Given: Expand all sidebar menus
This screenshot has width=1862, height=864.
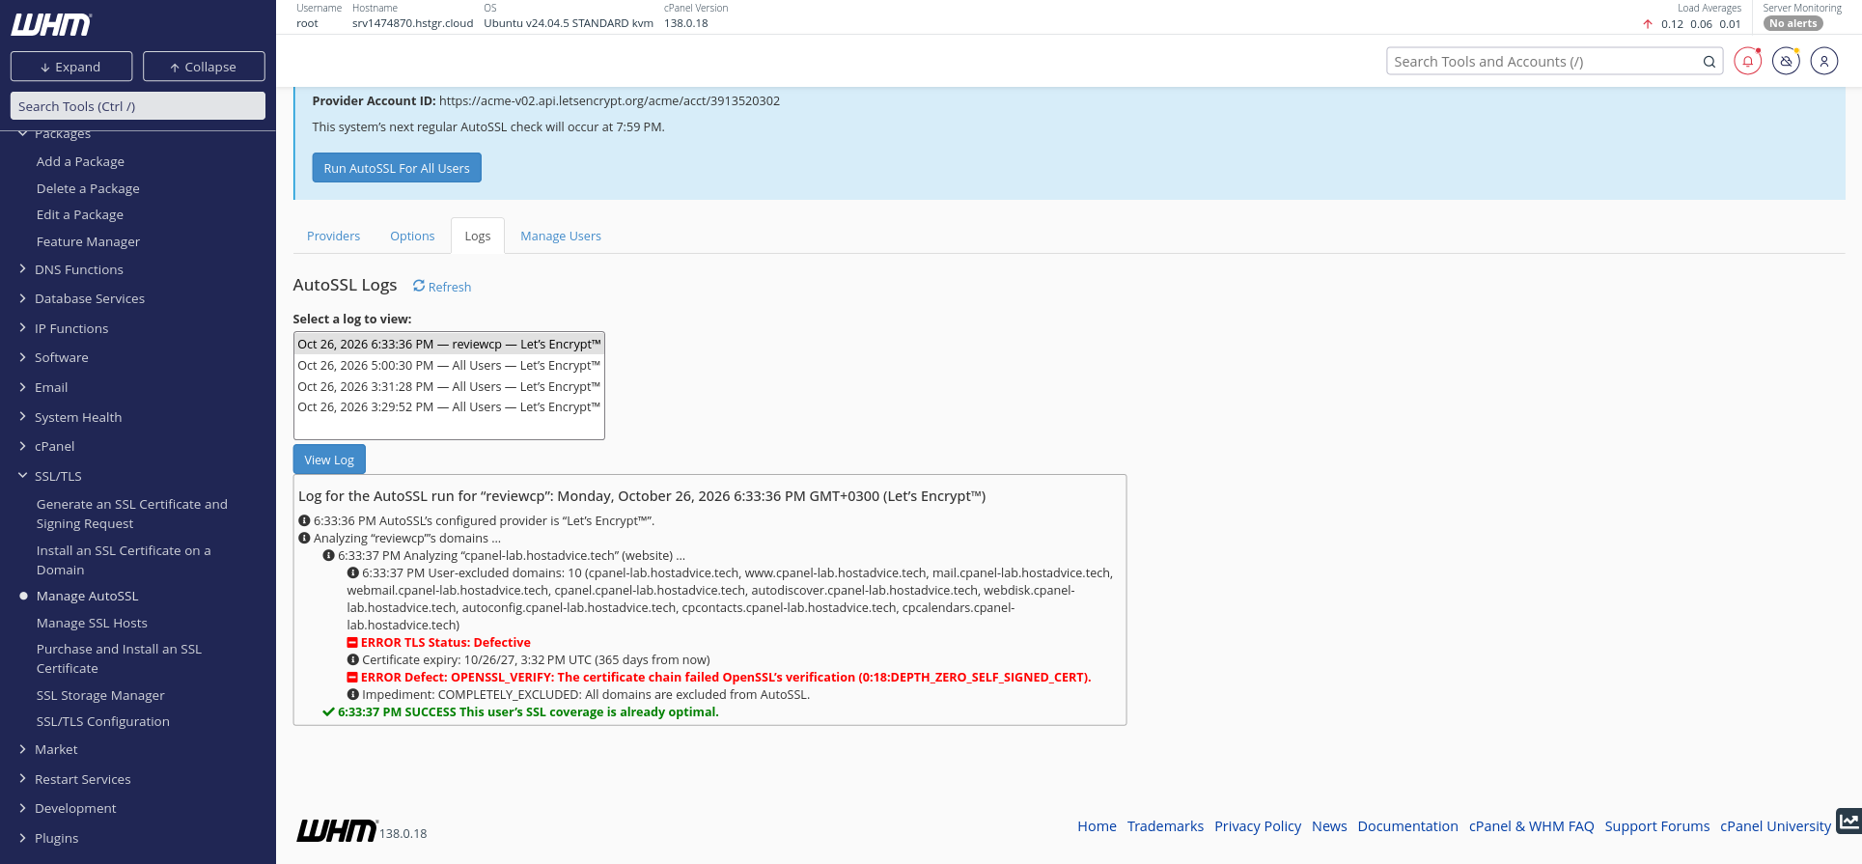Looking at the screenshot, I should pos(71,67).
